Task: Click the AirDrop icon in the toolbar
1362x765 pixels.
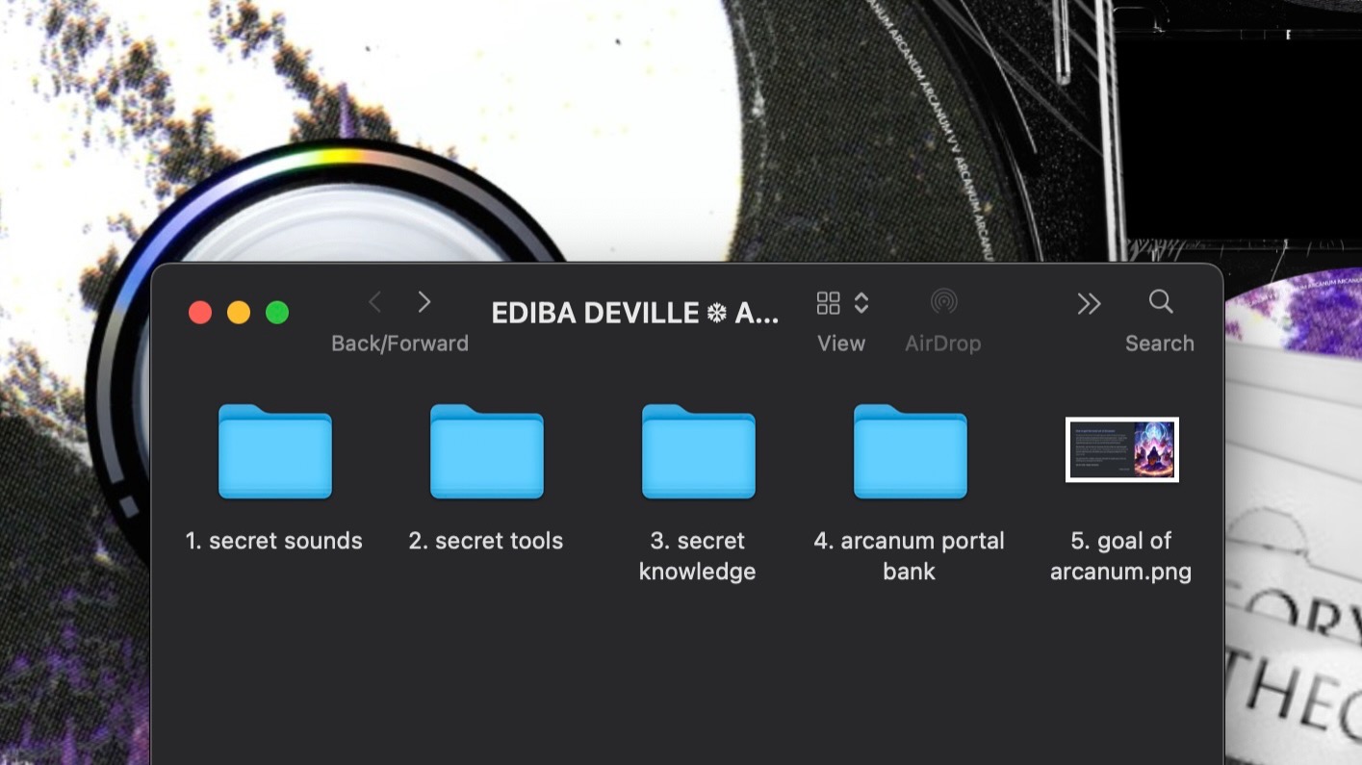Action: [x=943, y=303]
